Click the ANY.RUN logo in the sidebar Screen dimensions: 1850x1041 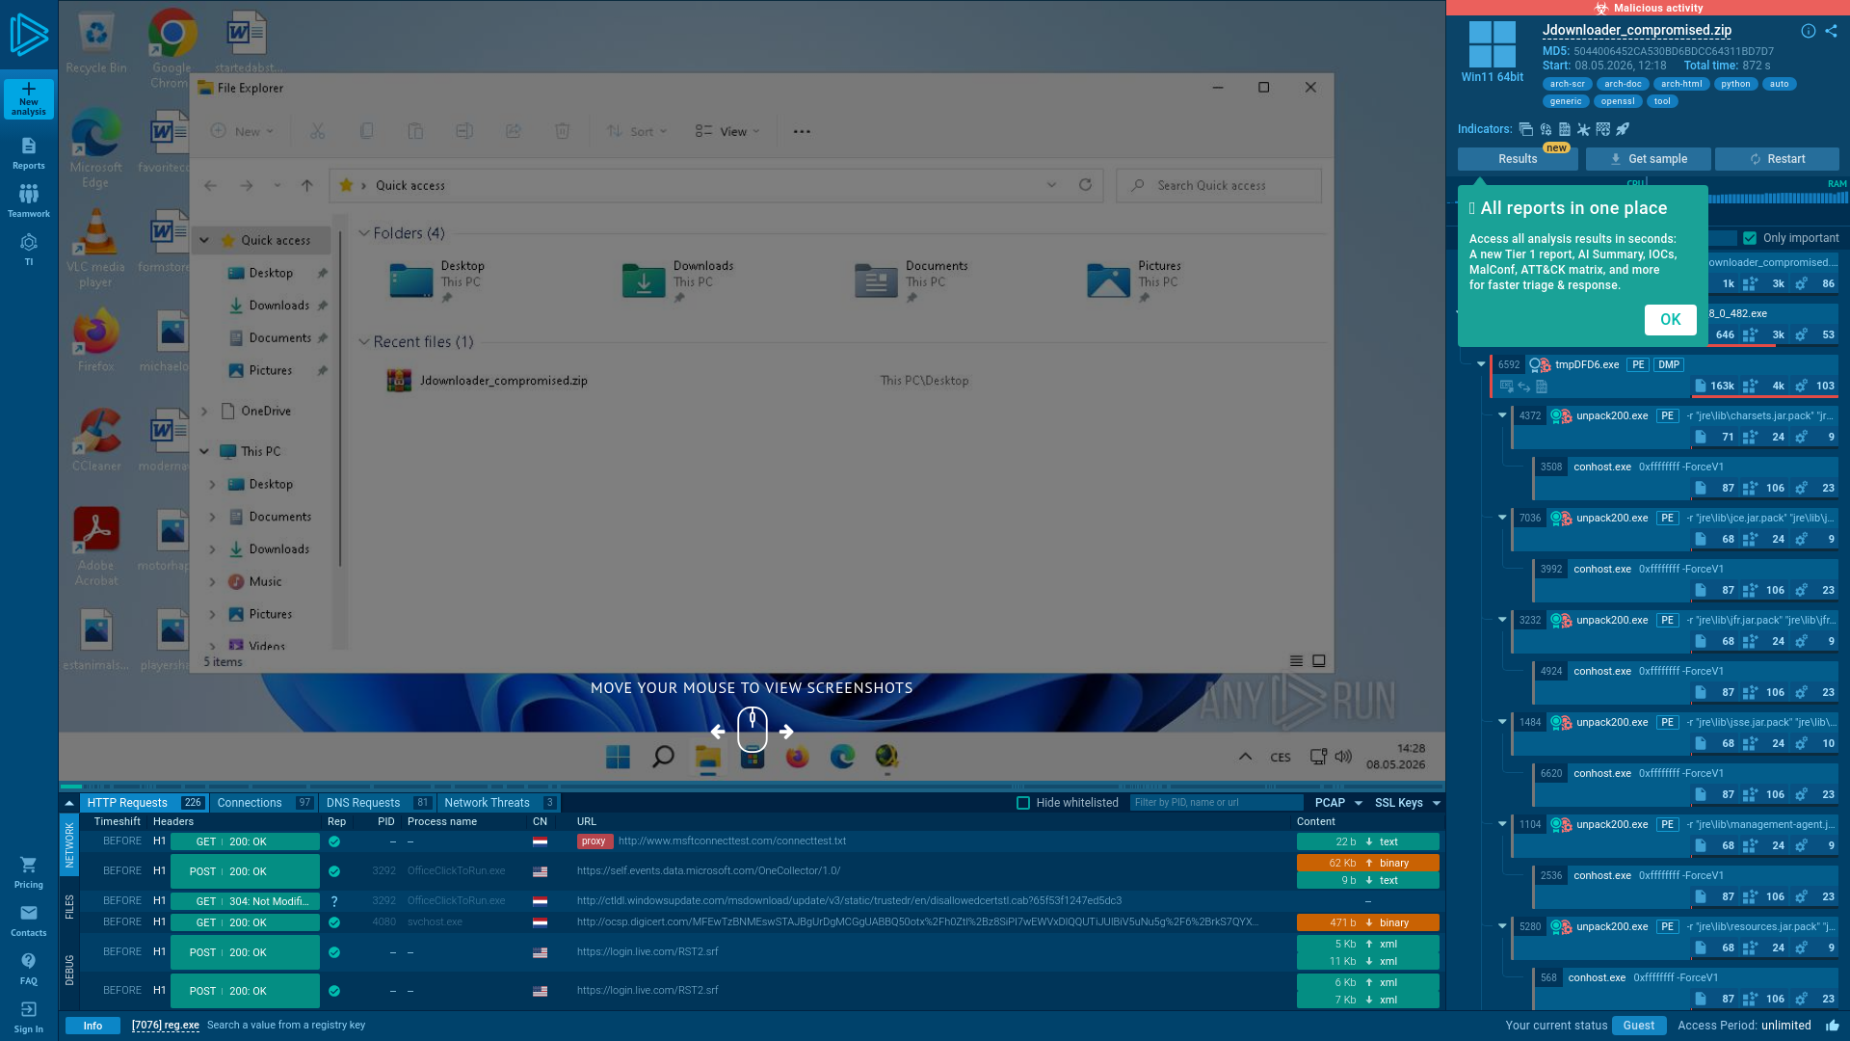[29, 35]
